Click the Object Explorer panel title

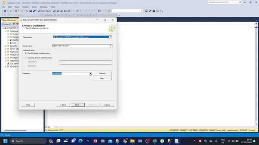point(9,20)
